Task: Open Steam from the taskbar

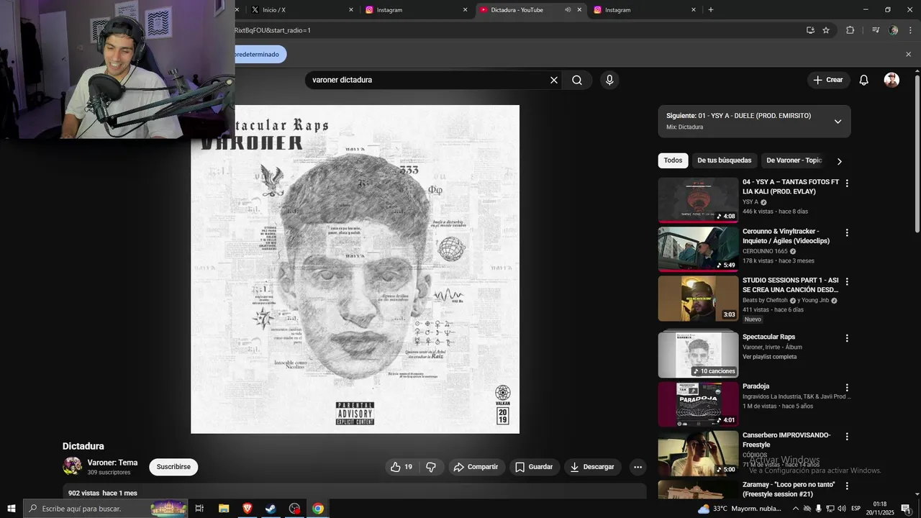Action: point(271,509)
